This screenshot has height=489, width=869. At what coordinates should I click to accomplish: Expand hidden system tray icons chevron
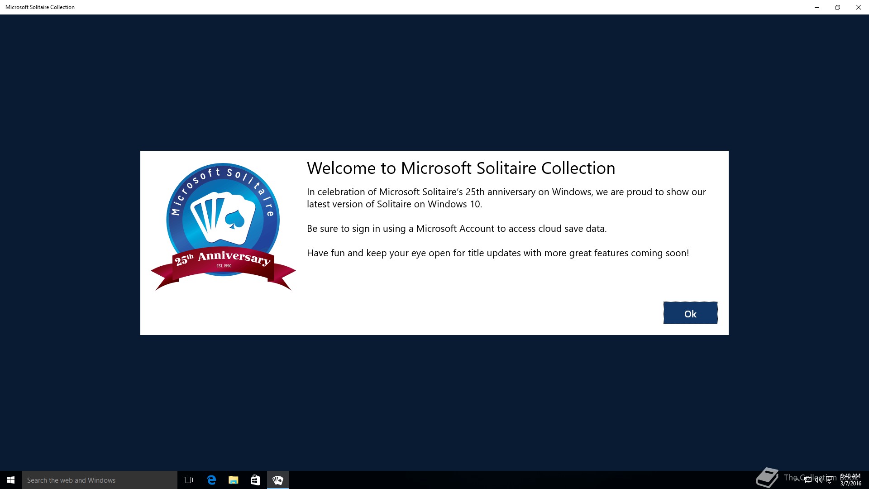[x=797, y=480]
